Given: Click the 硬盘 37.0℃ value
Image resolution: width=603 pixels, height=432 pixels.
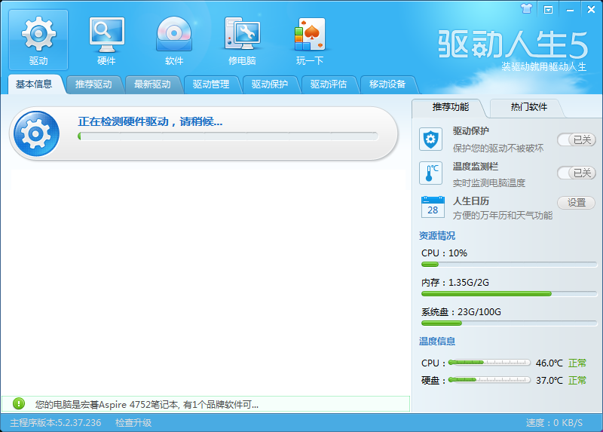Looking at the screenshot, I should click(x=549, y=380).
